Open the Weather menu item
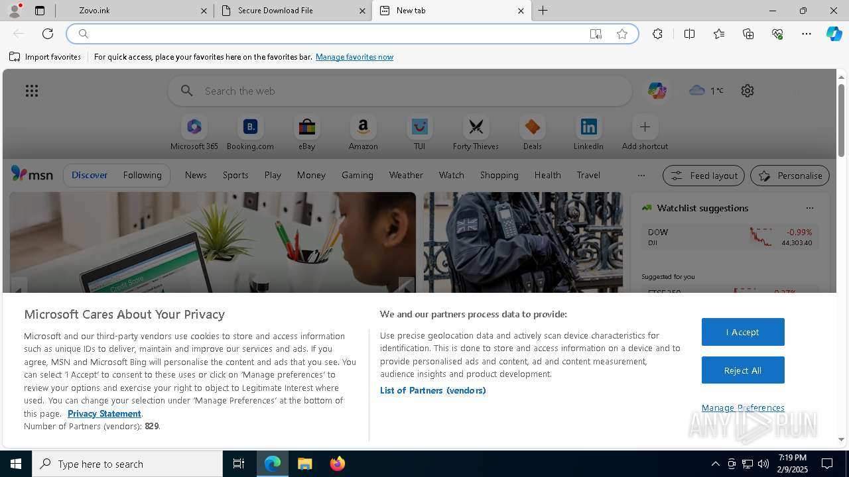 click(x=406, y=175)
